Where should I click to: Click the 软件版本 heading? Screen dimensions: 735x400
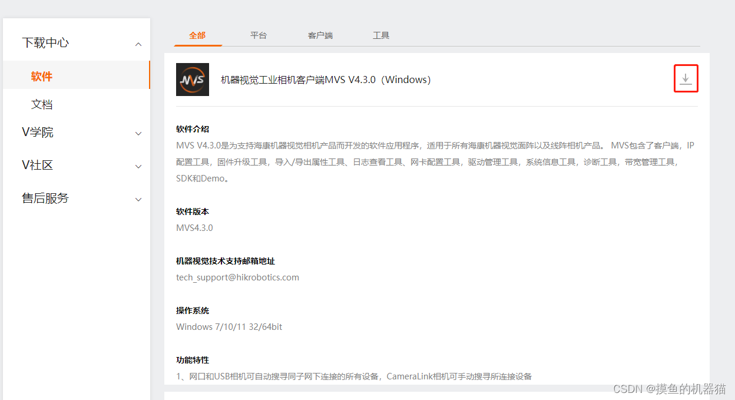193,211
